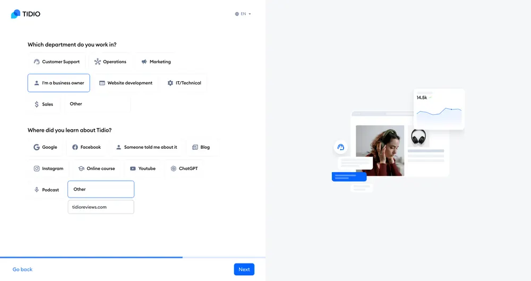Click the Google G icon

coord(37,147)
